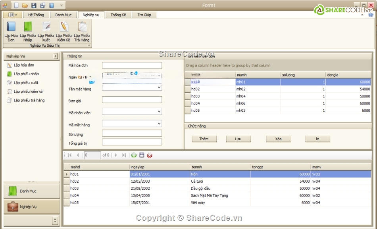Click the green add new record icon
The image size is (377, 229).
[x=134, y=155]
